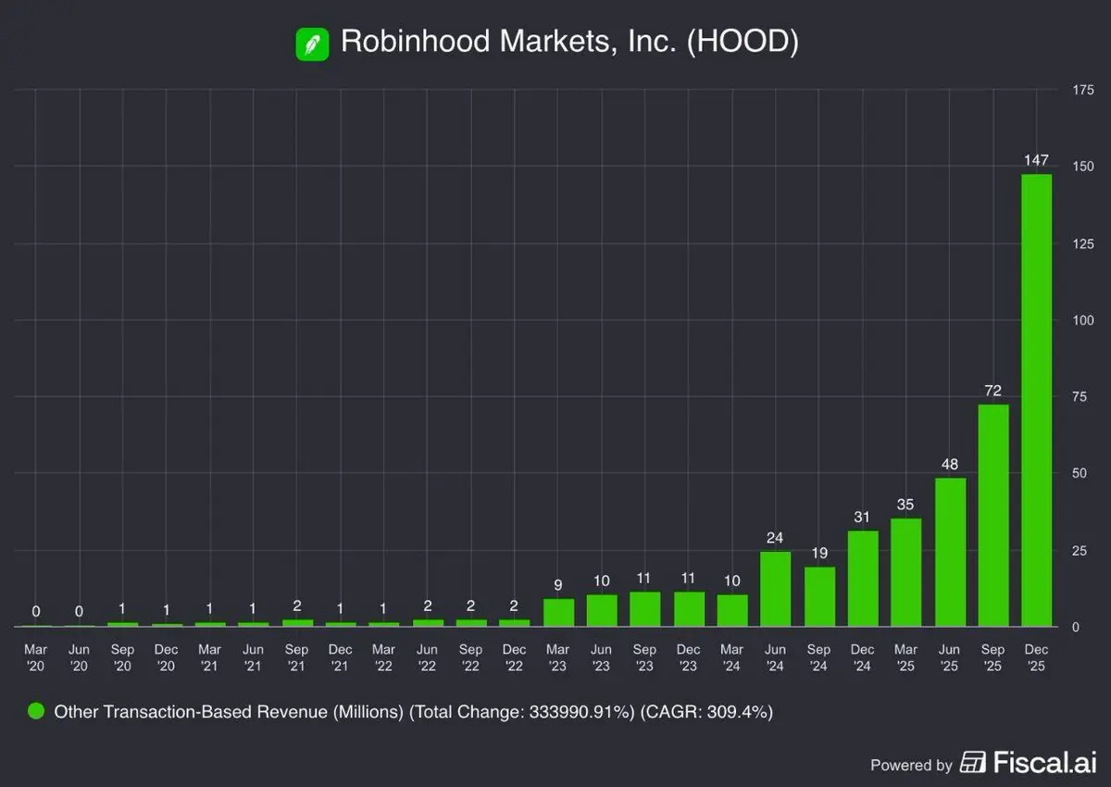Click the Robinhood Markets, Inc. (HOOD) title
1111x787 pixels.
[x=569, y=43]
